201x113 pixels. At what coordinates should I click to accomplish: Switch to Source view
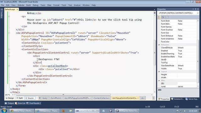pos(29,98)
